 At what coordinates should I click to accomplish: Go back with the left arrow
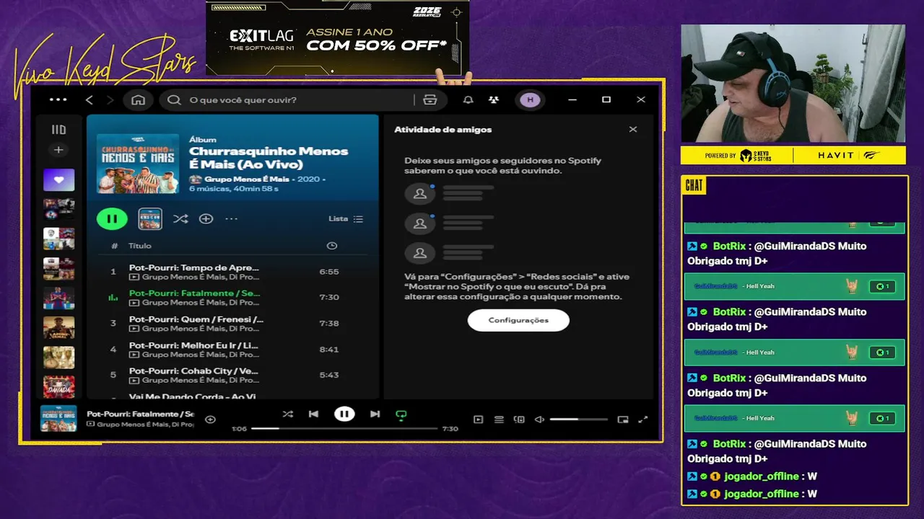click(90, 99)
